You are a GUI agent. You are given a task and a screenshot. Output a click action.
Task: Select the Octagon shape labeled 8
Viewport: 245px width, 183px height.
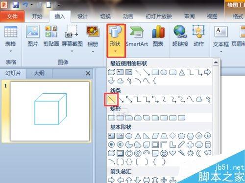208,136
